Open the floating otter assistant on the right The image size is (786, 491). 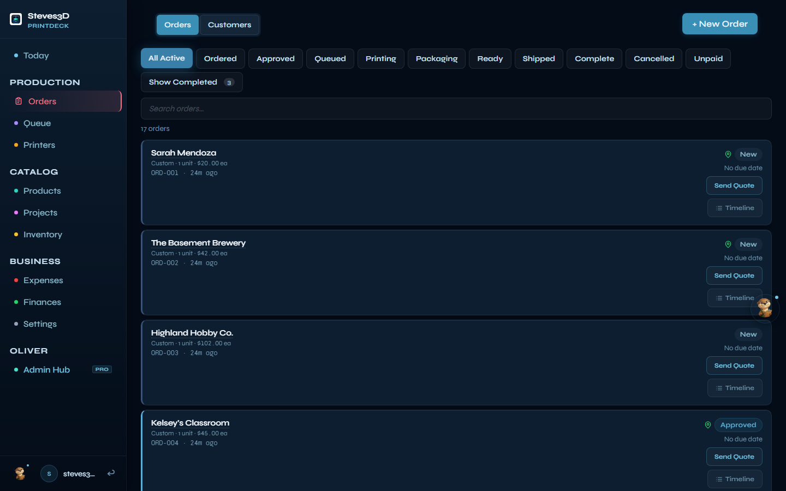pyautogui.click(x=765, y=308)
